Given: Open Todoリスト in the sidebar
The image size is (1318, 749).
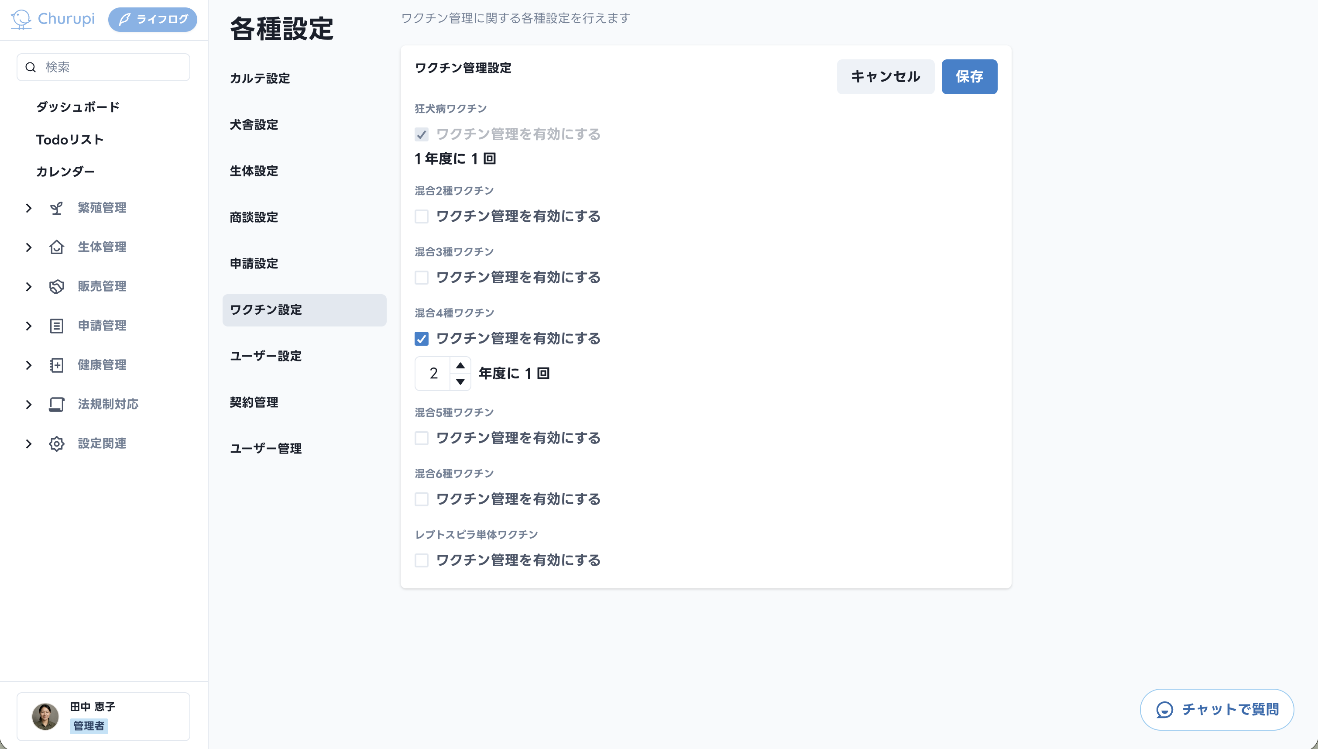Looking at the screenshot, I should pos(70,139).
